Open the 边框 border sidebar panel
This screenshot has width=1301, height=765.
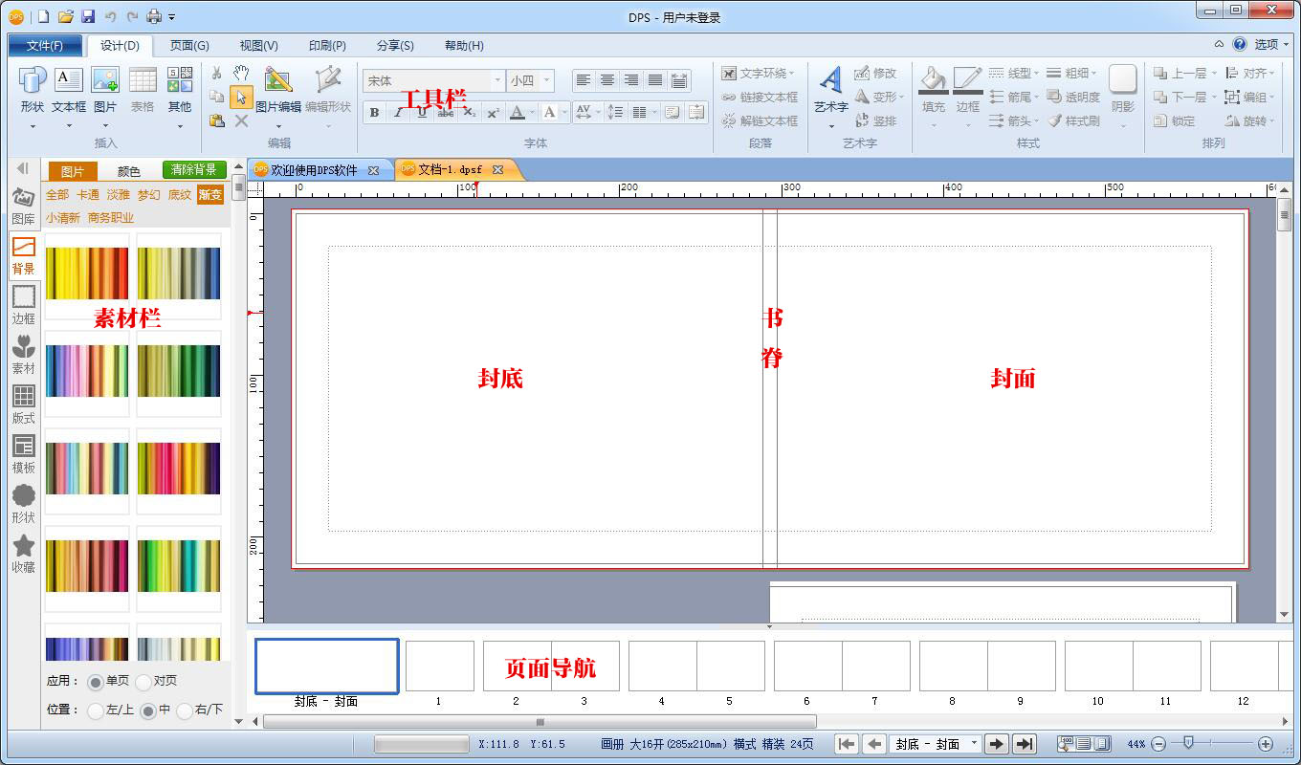pos(23,306)
